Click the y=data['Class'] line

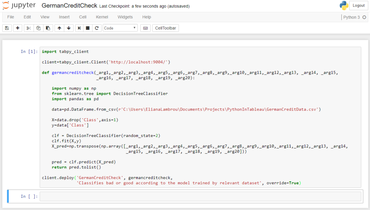[70, 125]
